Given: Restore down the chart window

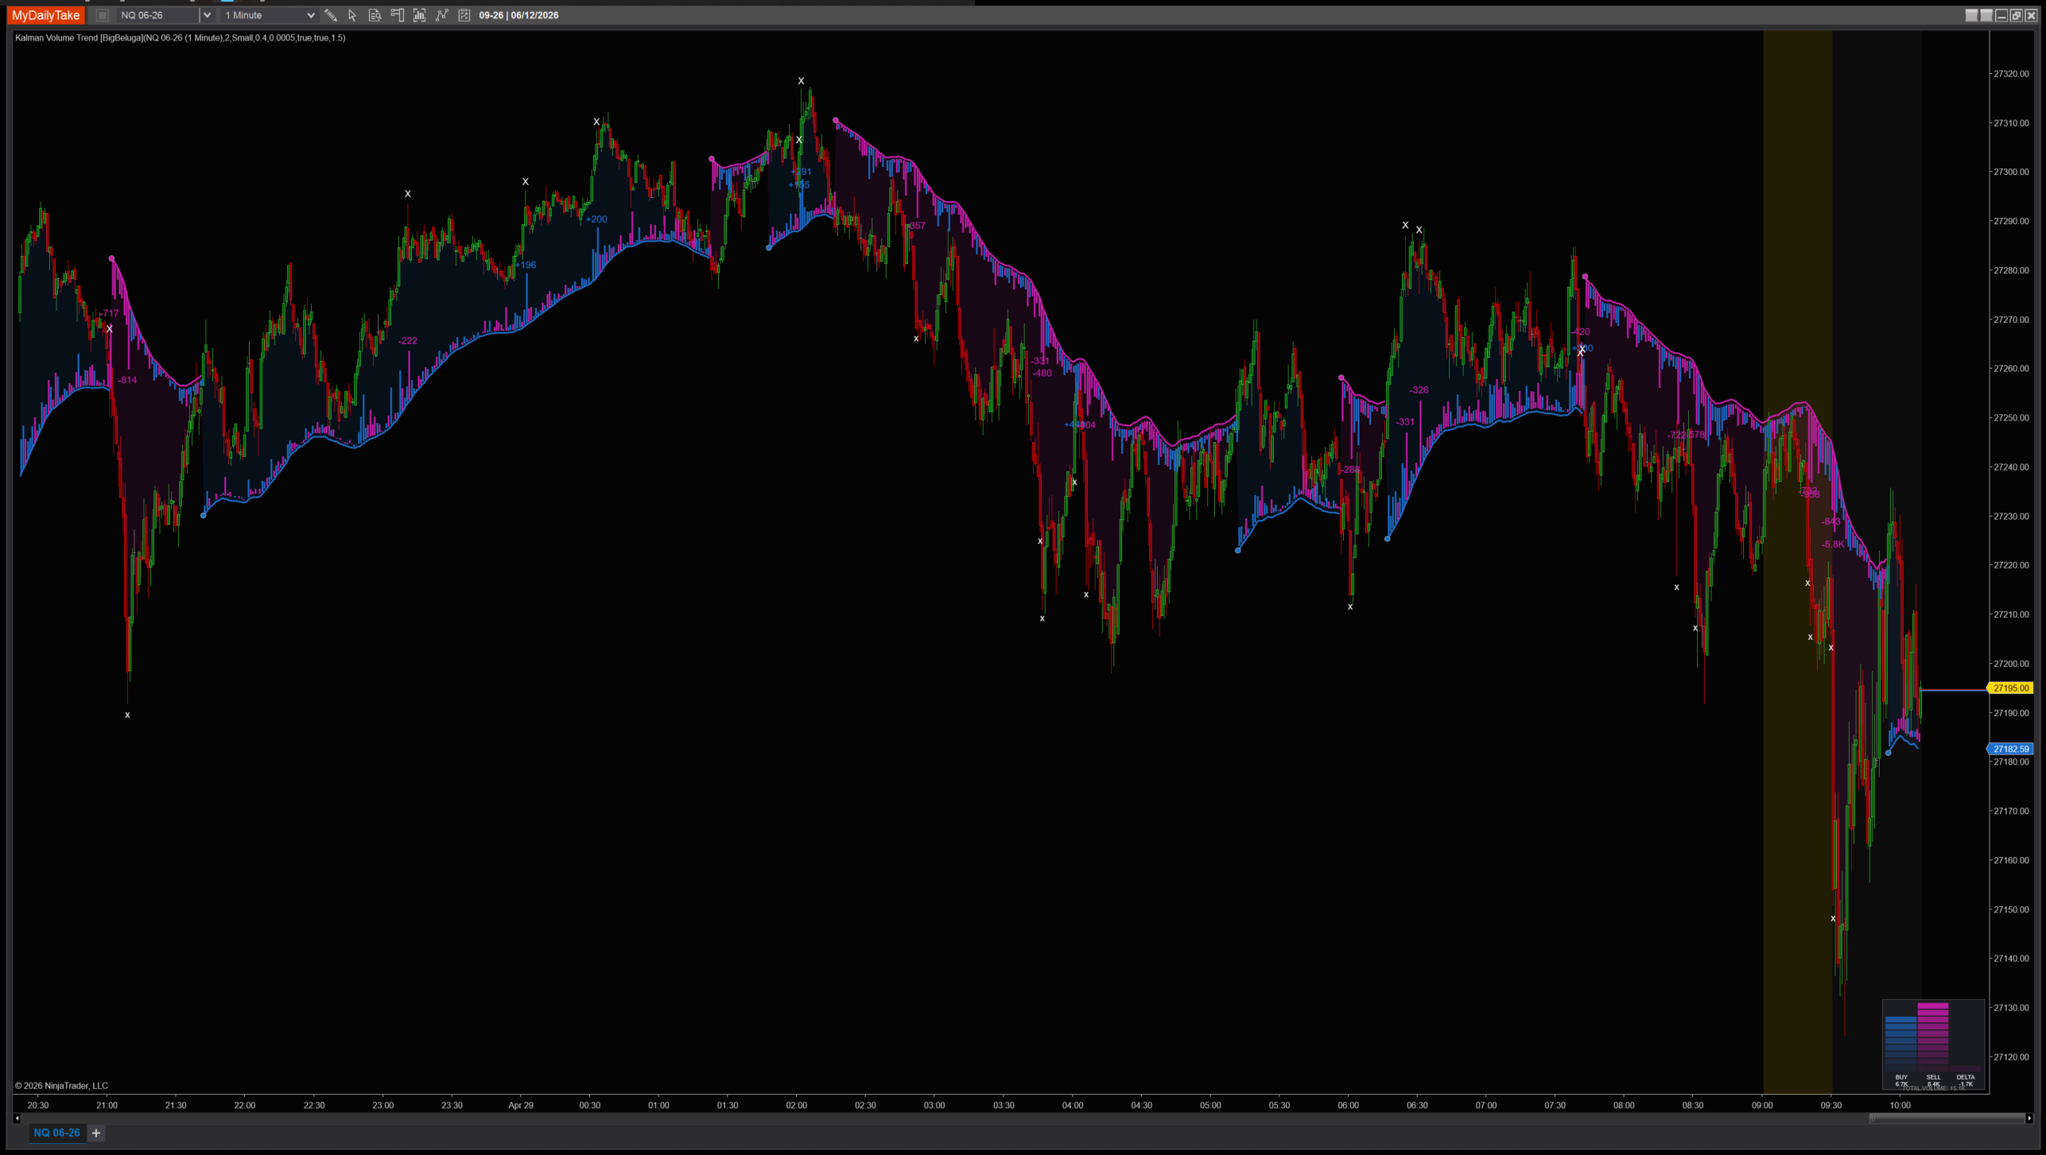Looking at the screenshot, I should tap(2016, 15).
